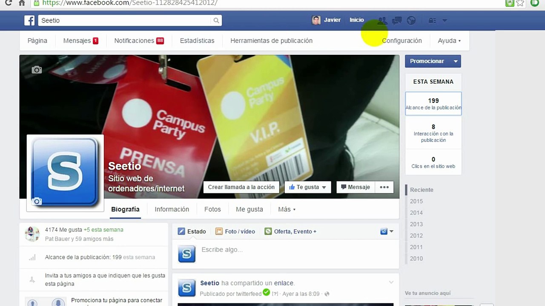Click the Facebook search box containing Seetio
This screenshot has height=306, width=545.
click(125, 20)
